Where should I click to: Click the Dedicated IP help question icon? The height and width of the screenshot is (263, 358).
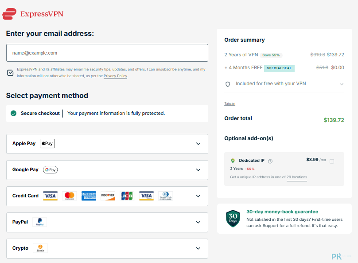270,161
